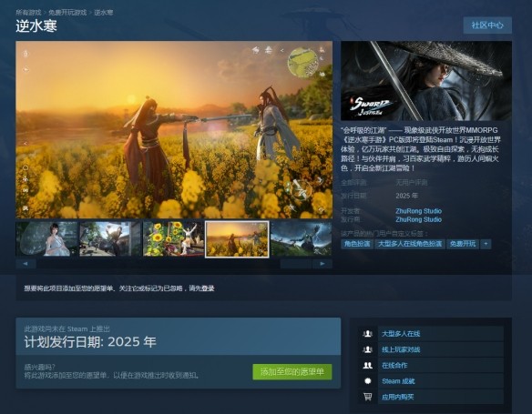The width and height of the screenshot is (532, 414).
Task: Click 此游戏尚未在 Steam 上推出 notice
Action: 66,329
